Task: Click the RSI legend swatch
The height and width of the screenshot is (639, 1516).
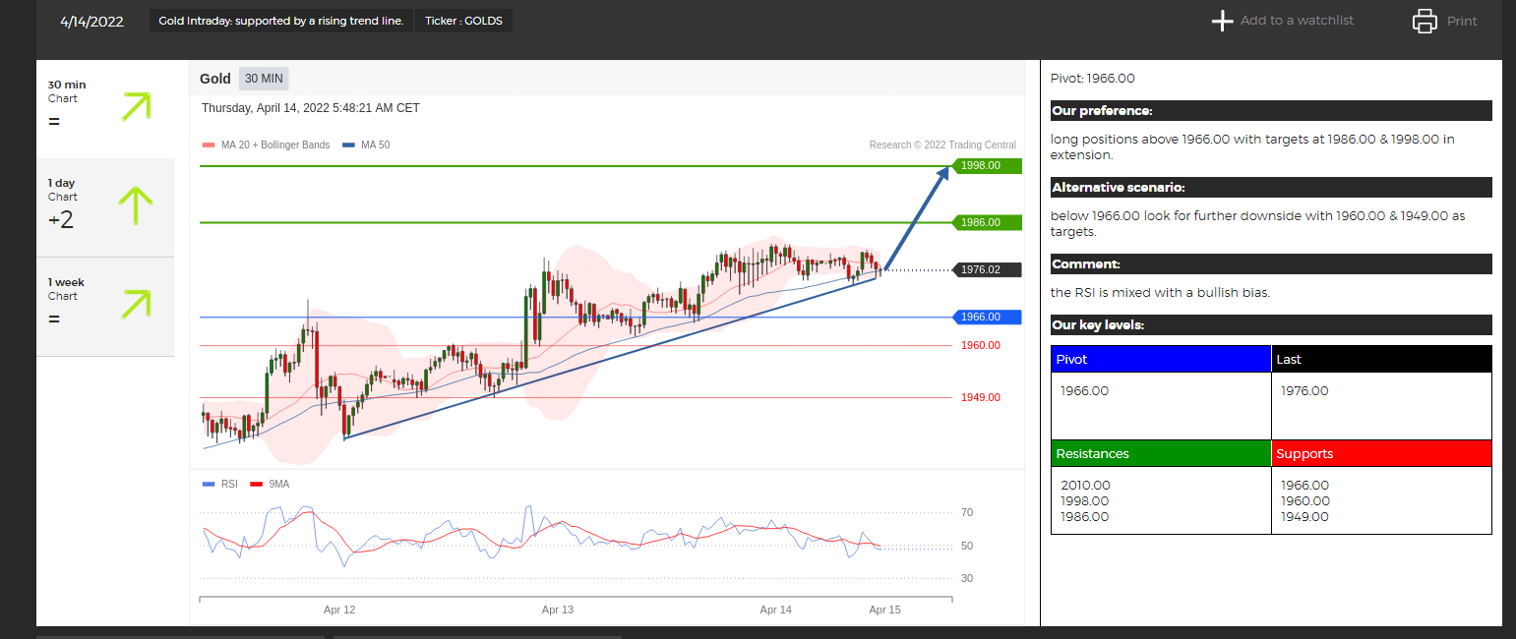Action: click(x=208, y=485)
